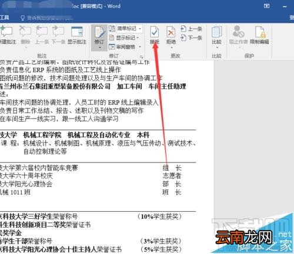Viewport: 294px width, 254px height.
Task: Open the arrow below 拒绝
Action: point(171,48)
